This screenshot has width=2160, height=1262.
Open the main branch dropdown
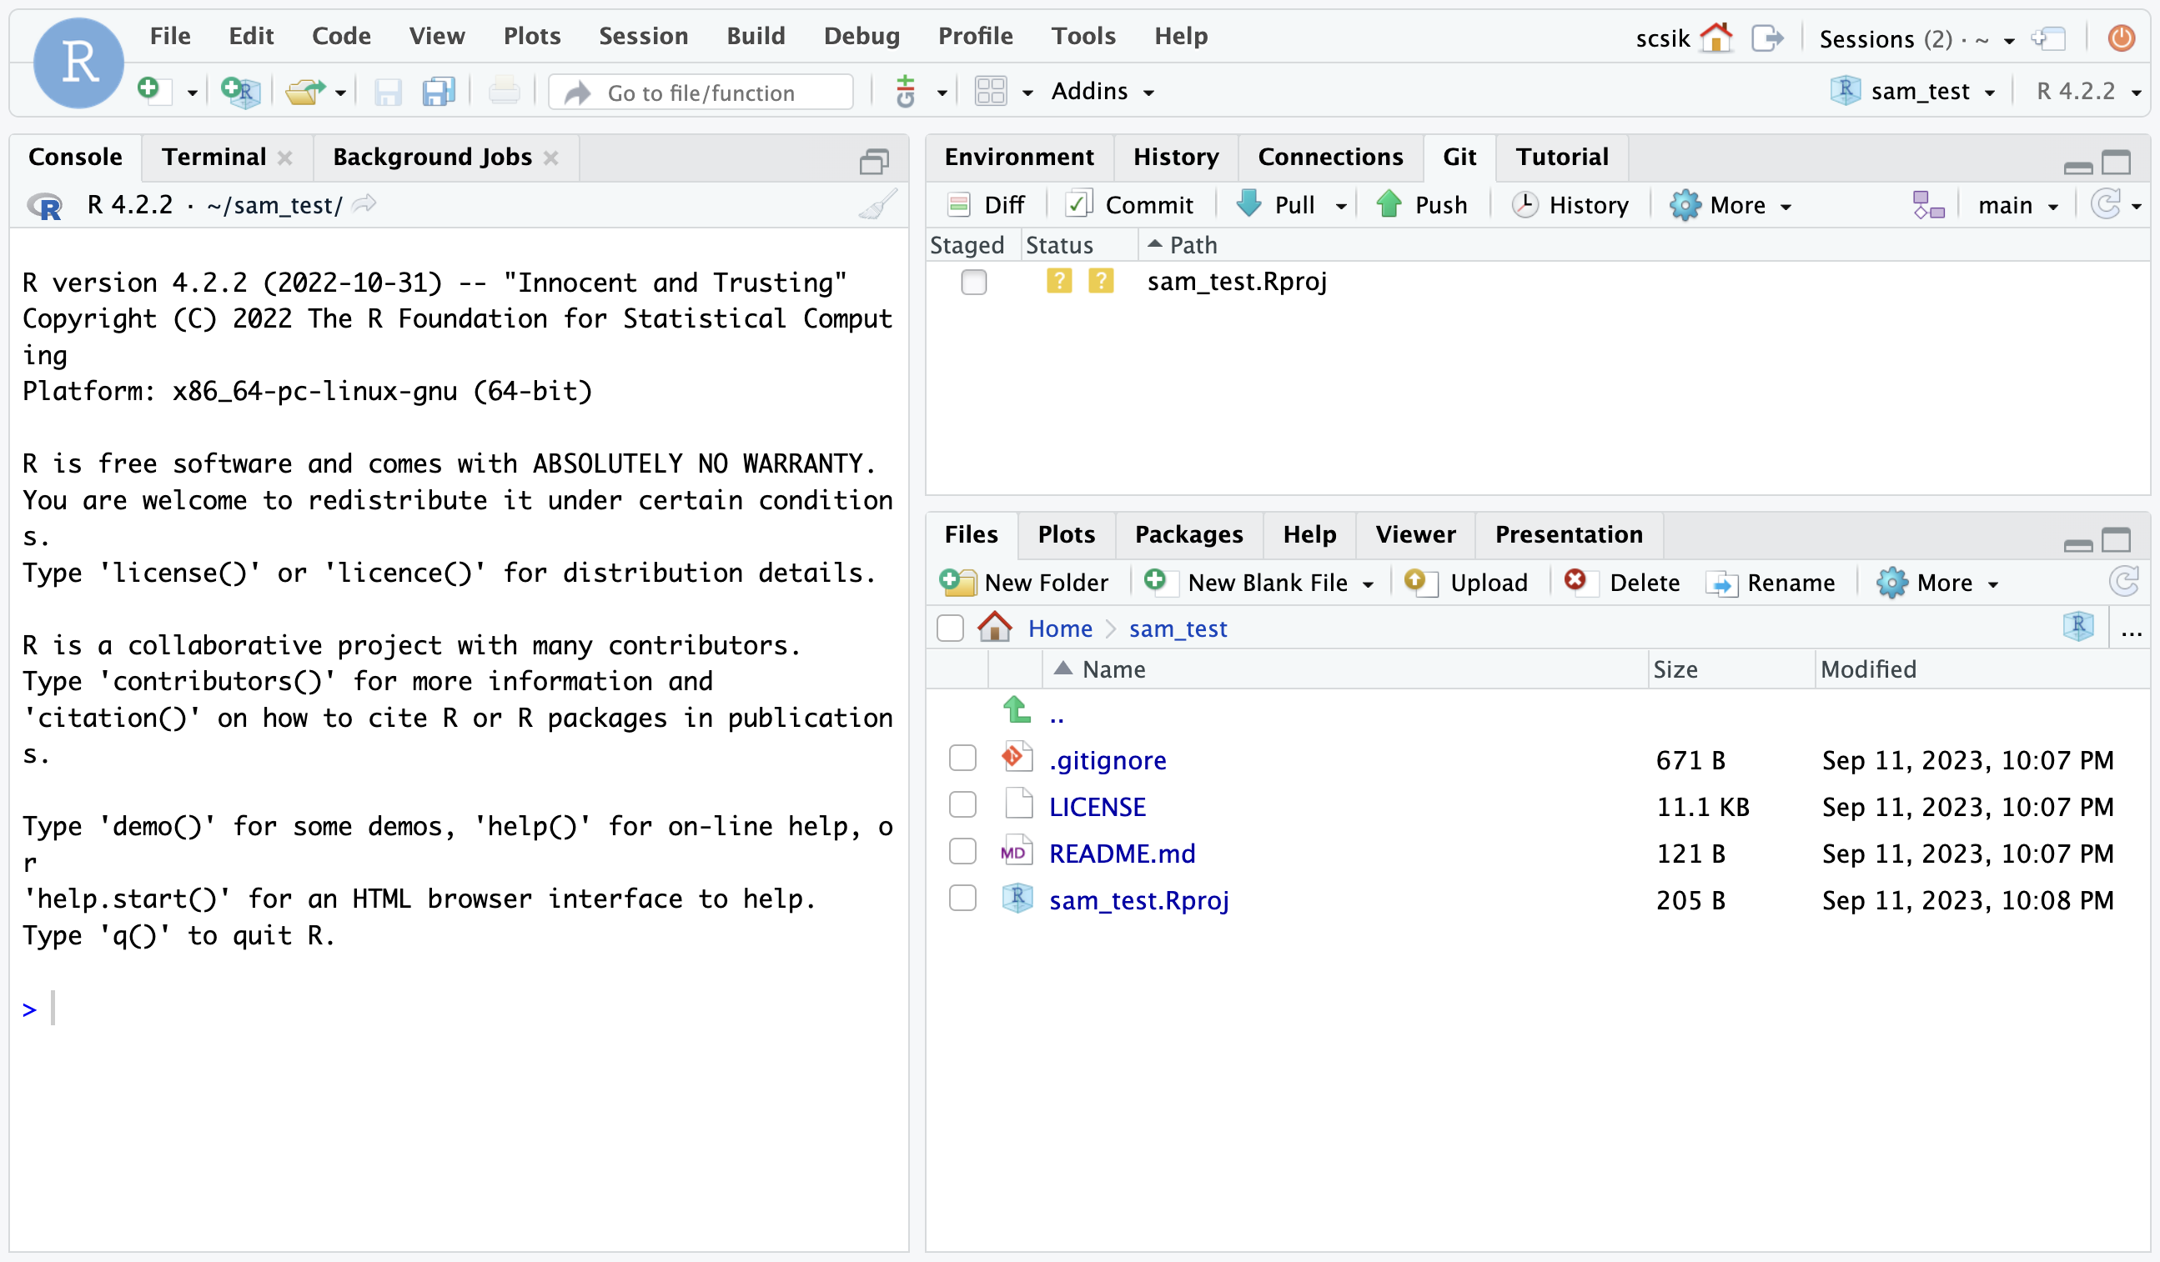(x=2017, y=205)
